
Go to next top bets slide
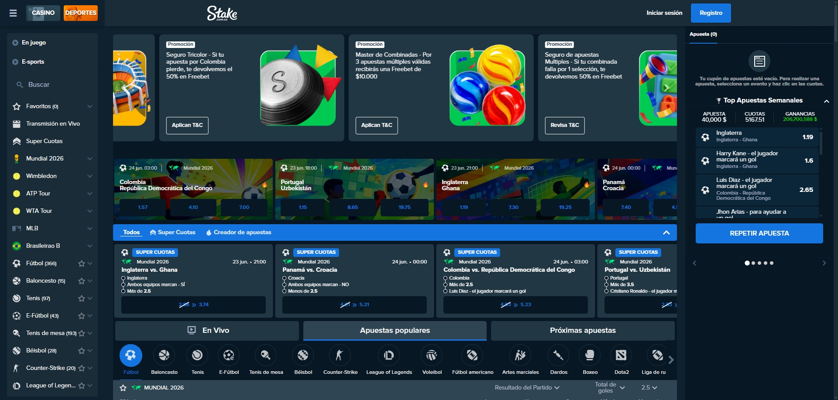(x=824, y=263)
